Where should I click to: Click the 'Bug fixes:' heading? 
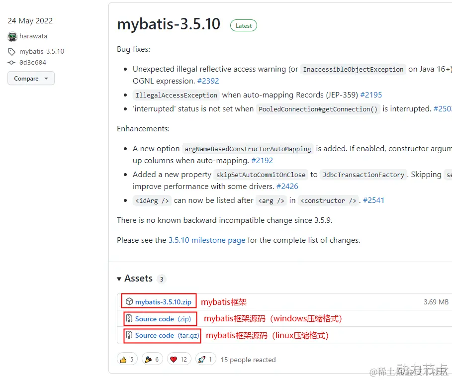pyautogui.click(x=133, y=49)
